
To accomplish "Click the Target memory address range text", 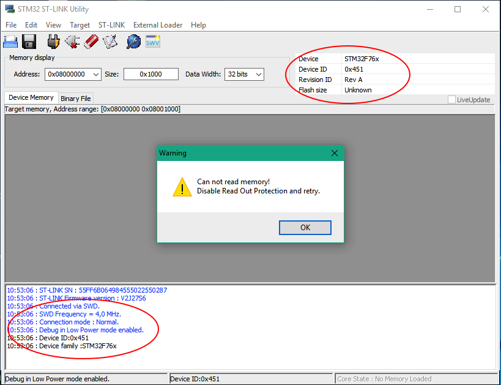I will click(92, 110).
